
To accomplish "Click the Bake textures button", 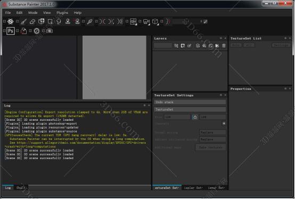I will tap(210, 147).
